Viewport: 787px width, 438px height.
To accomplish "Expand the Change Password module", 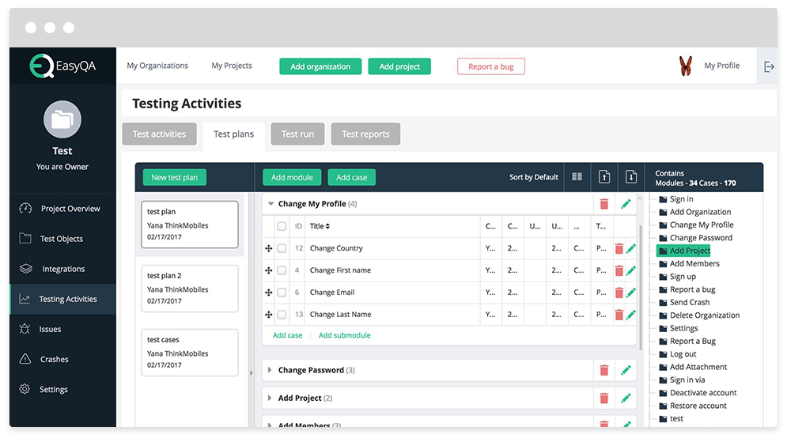I will (270, 370).
